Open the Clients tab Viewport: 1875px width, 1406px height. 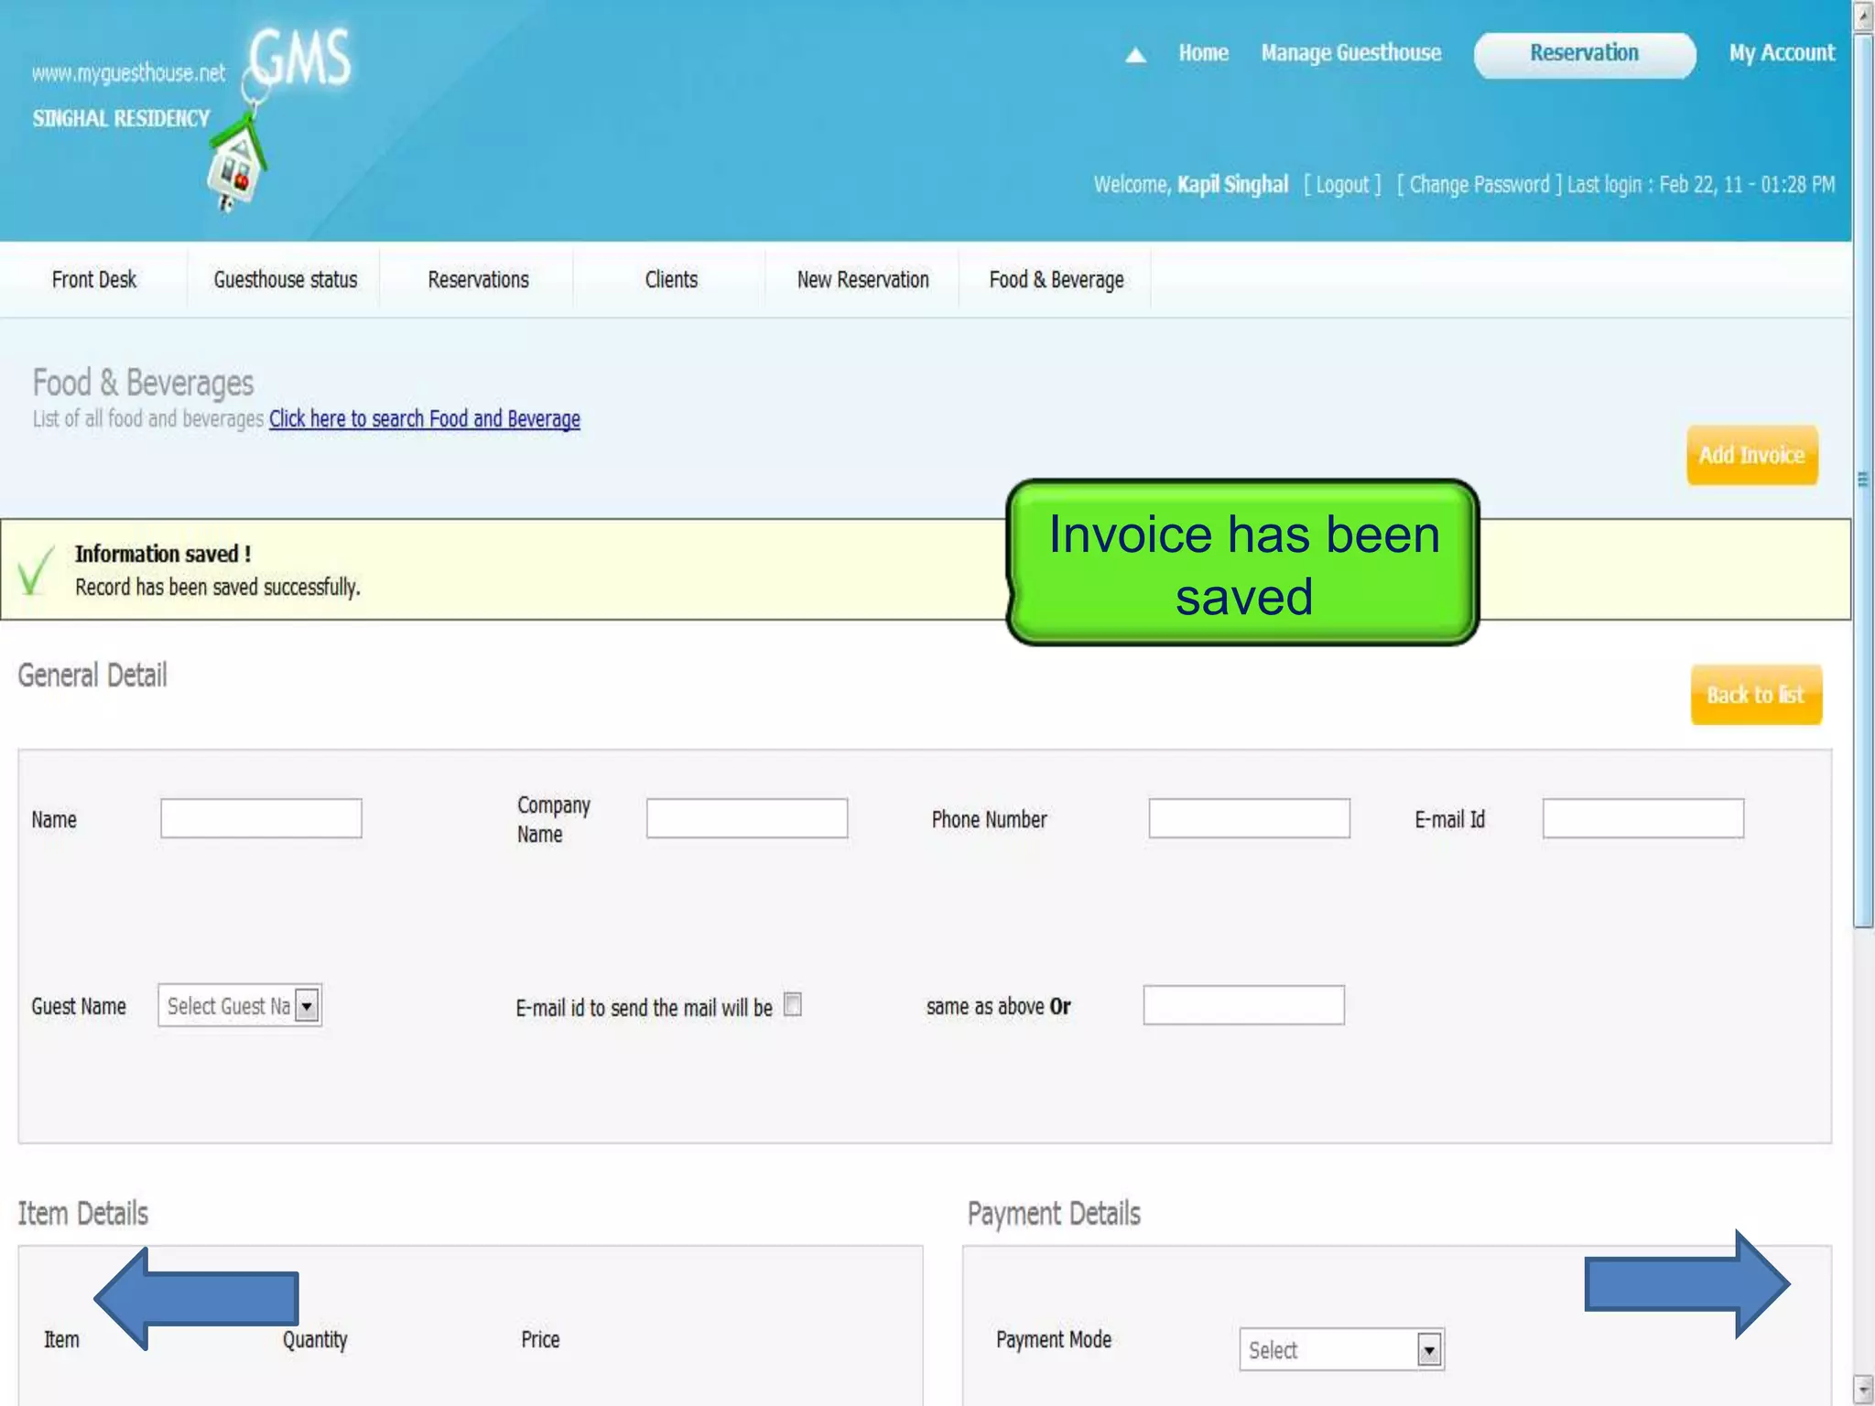[671, 279]
